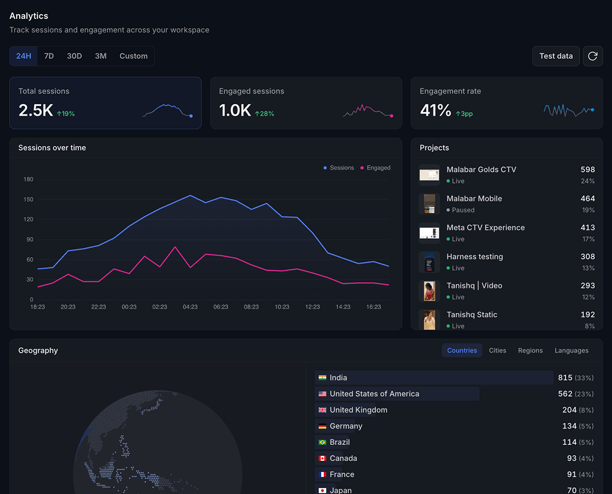612x494 pixels.
Task: Toggle the Sessions series in chart legend
Action: (x=338, y=168)
